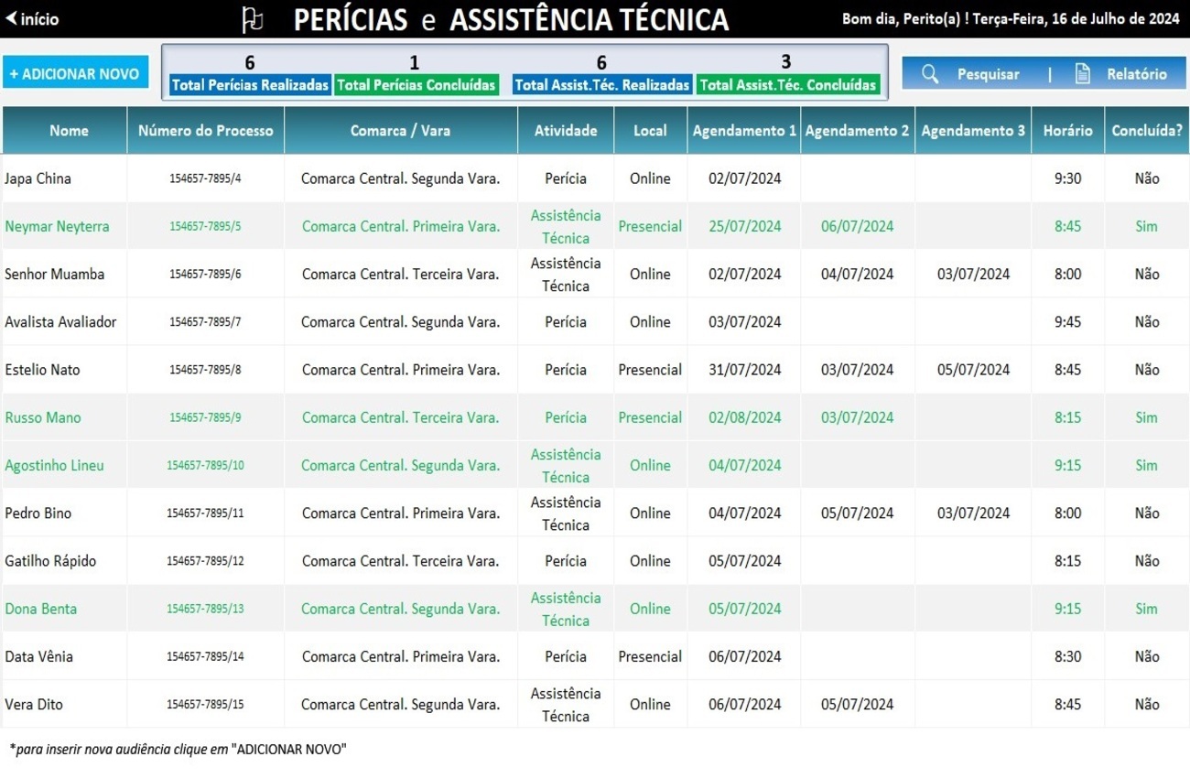Image resolution: width=1190 pixels, height=778 pixels.
Task: Select the "Atividade" column header
Action: coord(566,131)
